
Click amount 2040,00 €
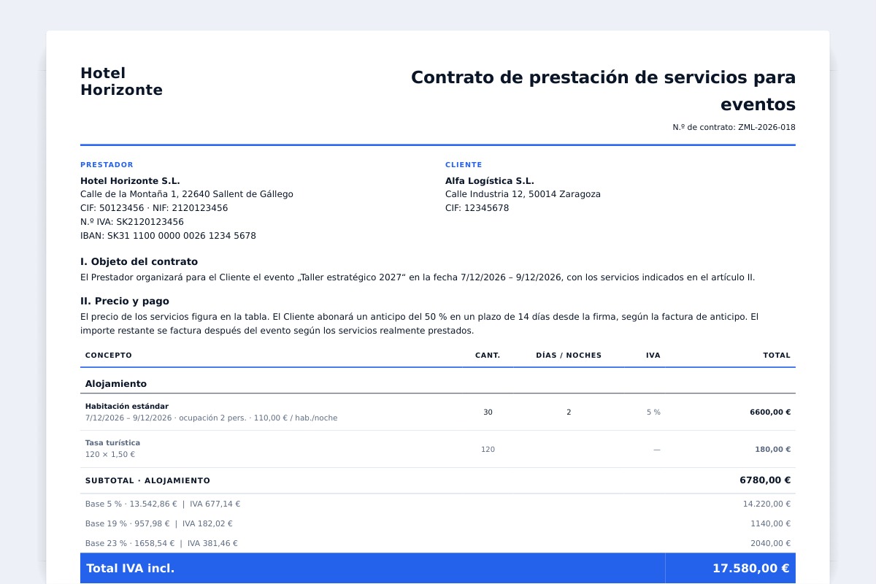770,543
